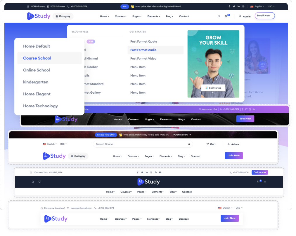
Task: Click the search icon beside Enroll Now header cart
Action: pyautogui.click(x=219, y=16)
